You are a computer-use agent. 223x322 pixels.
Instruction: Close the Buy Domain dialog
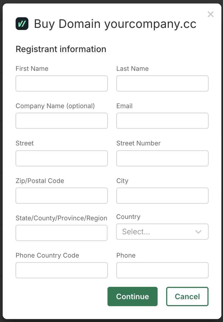point(211,14)
